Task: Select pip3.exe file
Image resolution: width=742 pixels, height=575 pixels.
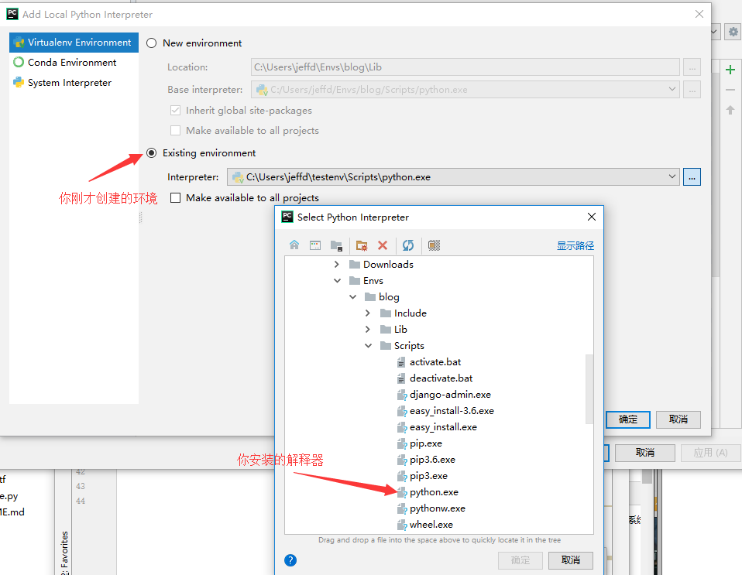Action: [x=422, y=476]
